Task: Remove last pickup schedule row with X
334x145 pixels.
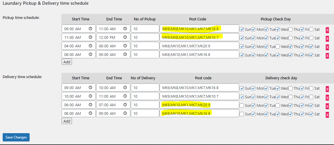Action: pos(327,56)
